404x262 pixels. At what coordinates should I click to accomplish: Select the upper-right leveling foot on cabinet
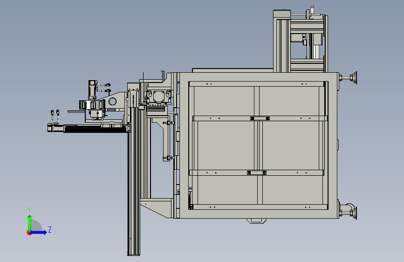coord(348,77)
